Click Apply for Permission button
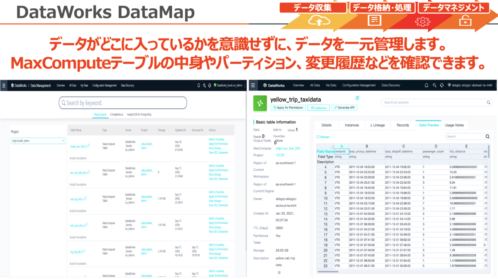498x279 pixels. 288,108
